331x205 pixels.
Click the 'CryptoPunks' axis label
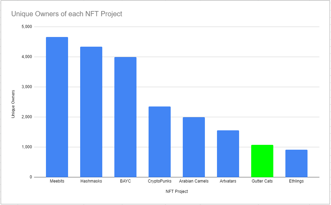[160, 181]
